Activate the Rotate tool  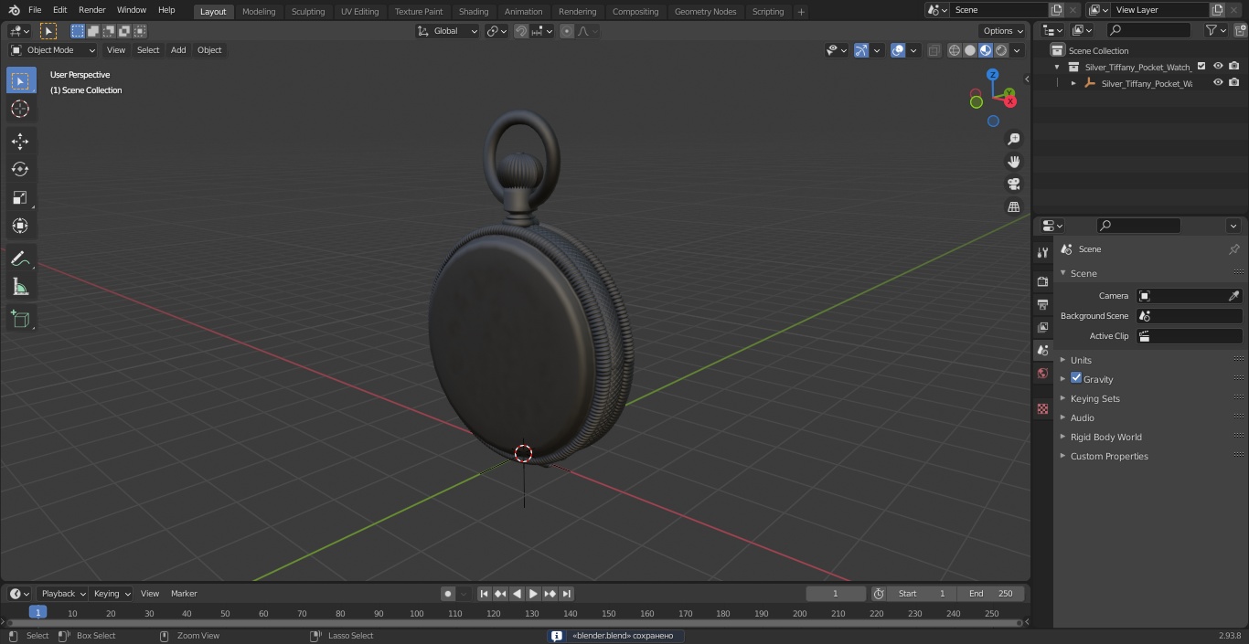pos(20,169)
